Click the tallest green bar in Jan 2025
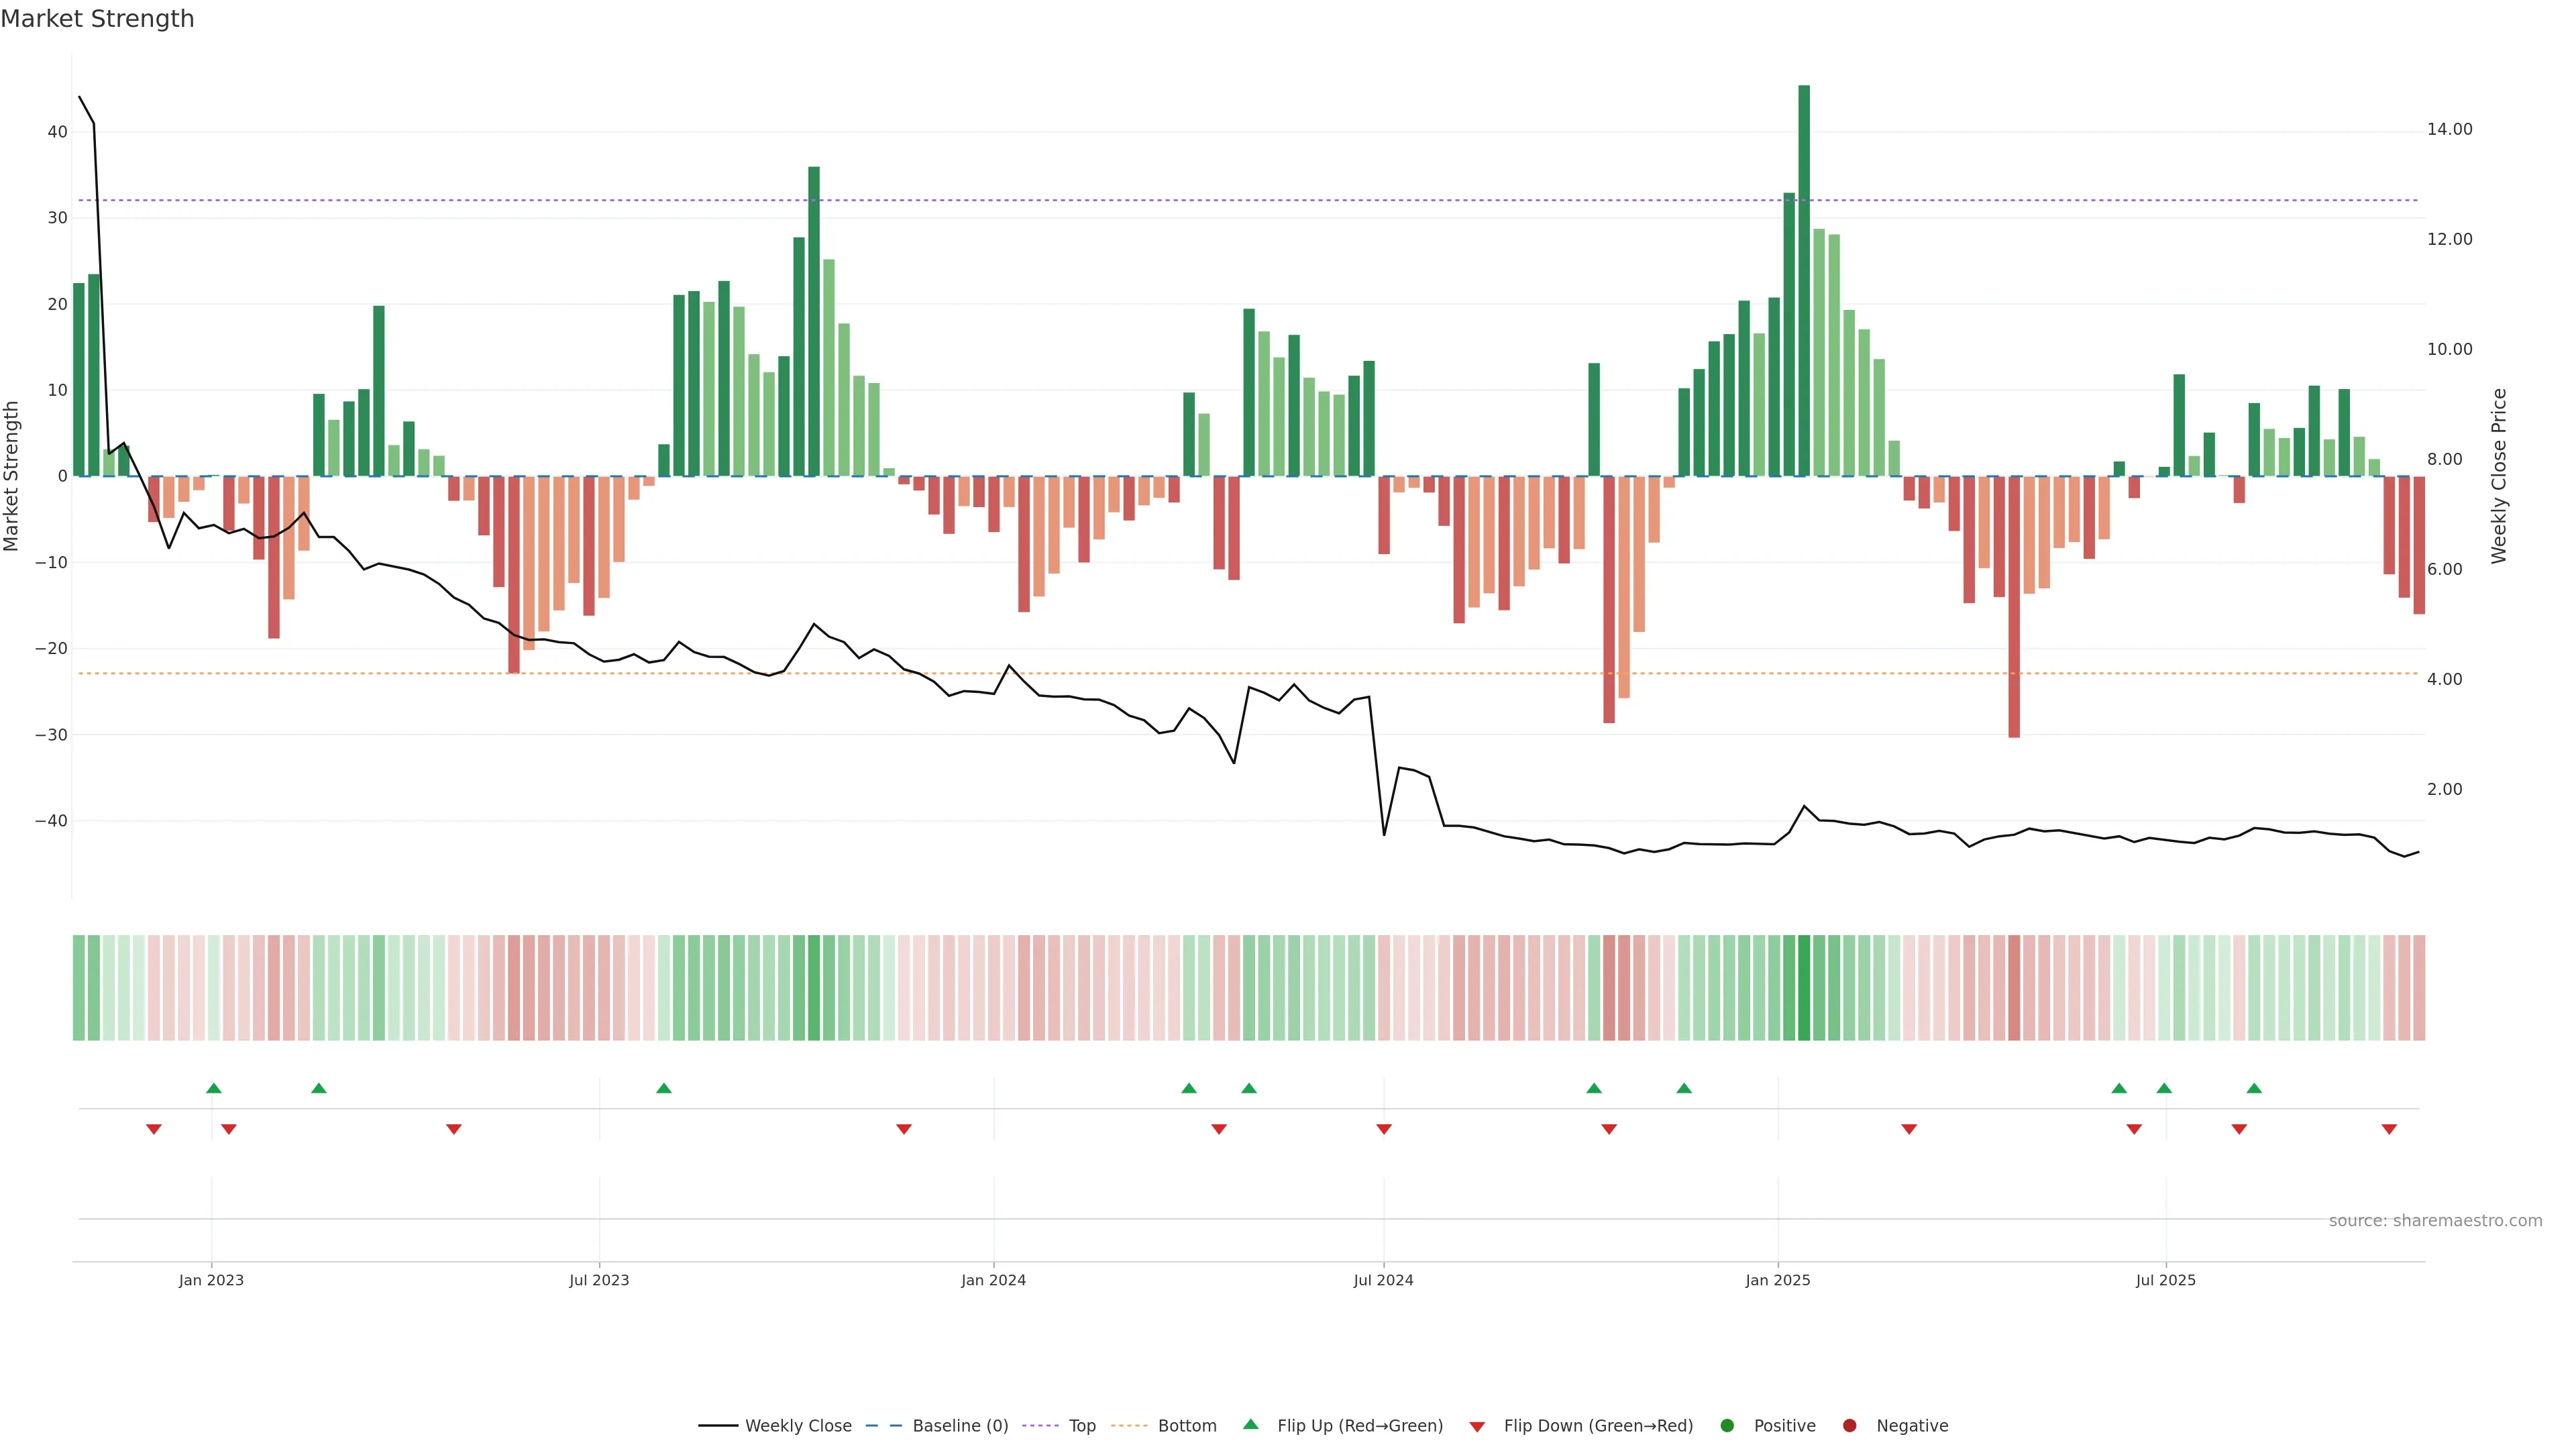Image resolution: width=2576 pixels, height=1449 pixels. tap(1804, 280)
